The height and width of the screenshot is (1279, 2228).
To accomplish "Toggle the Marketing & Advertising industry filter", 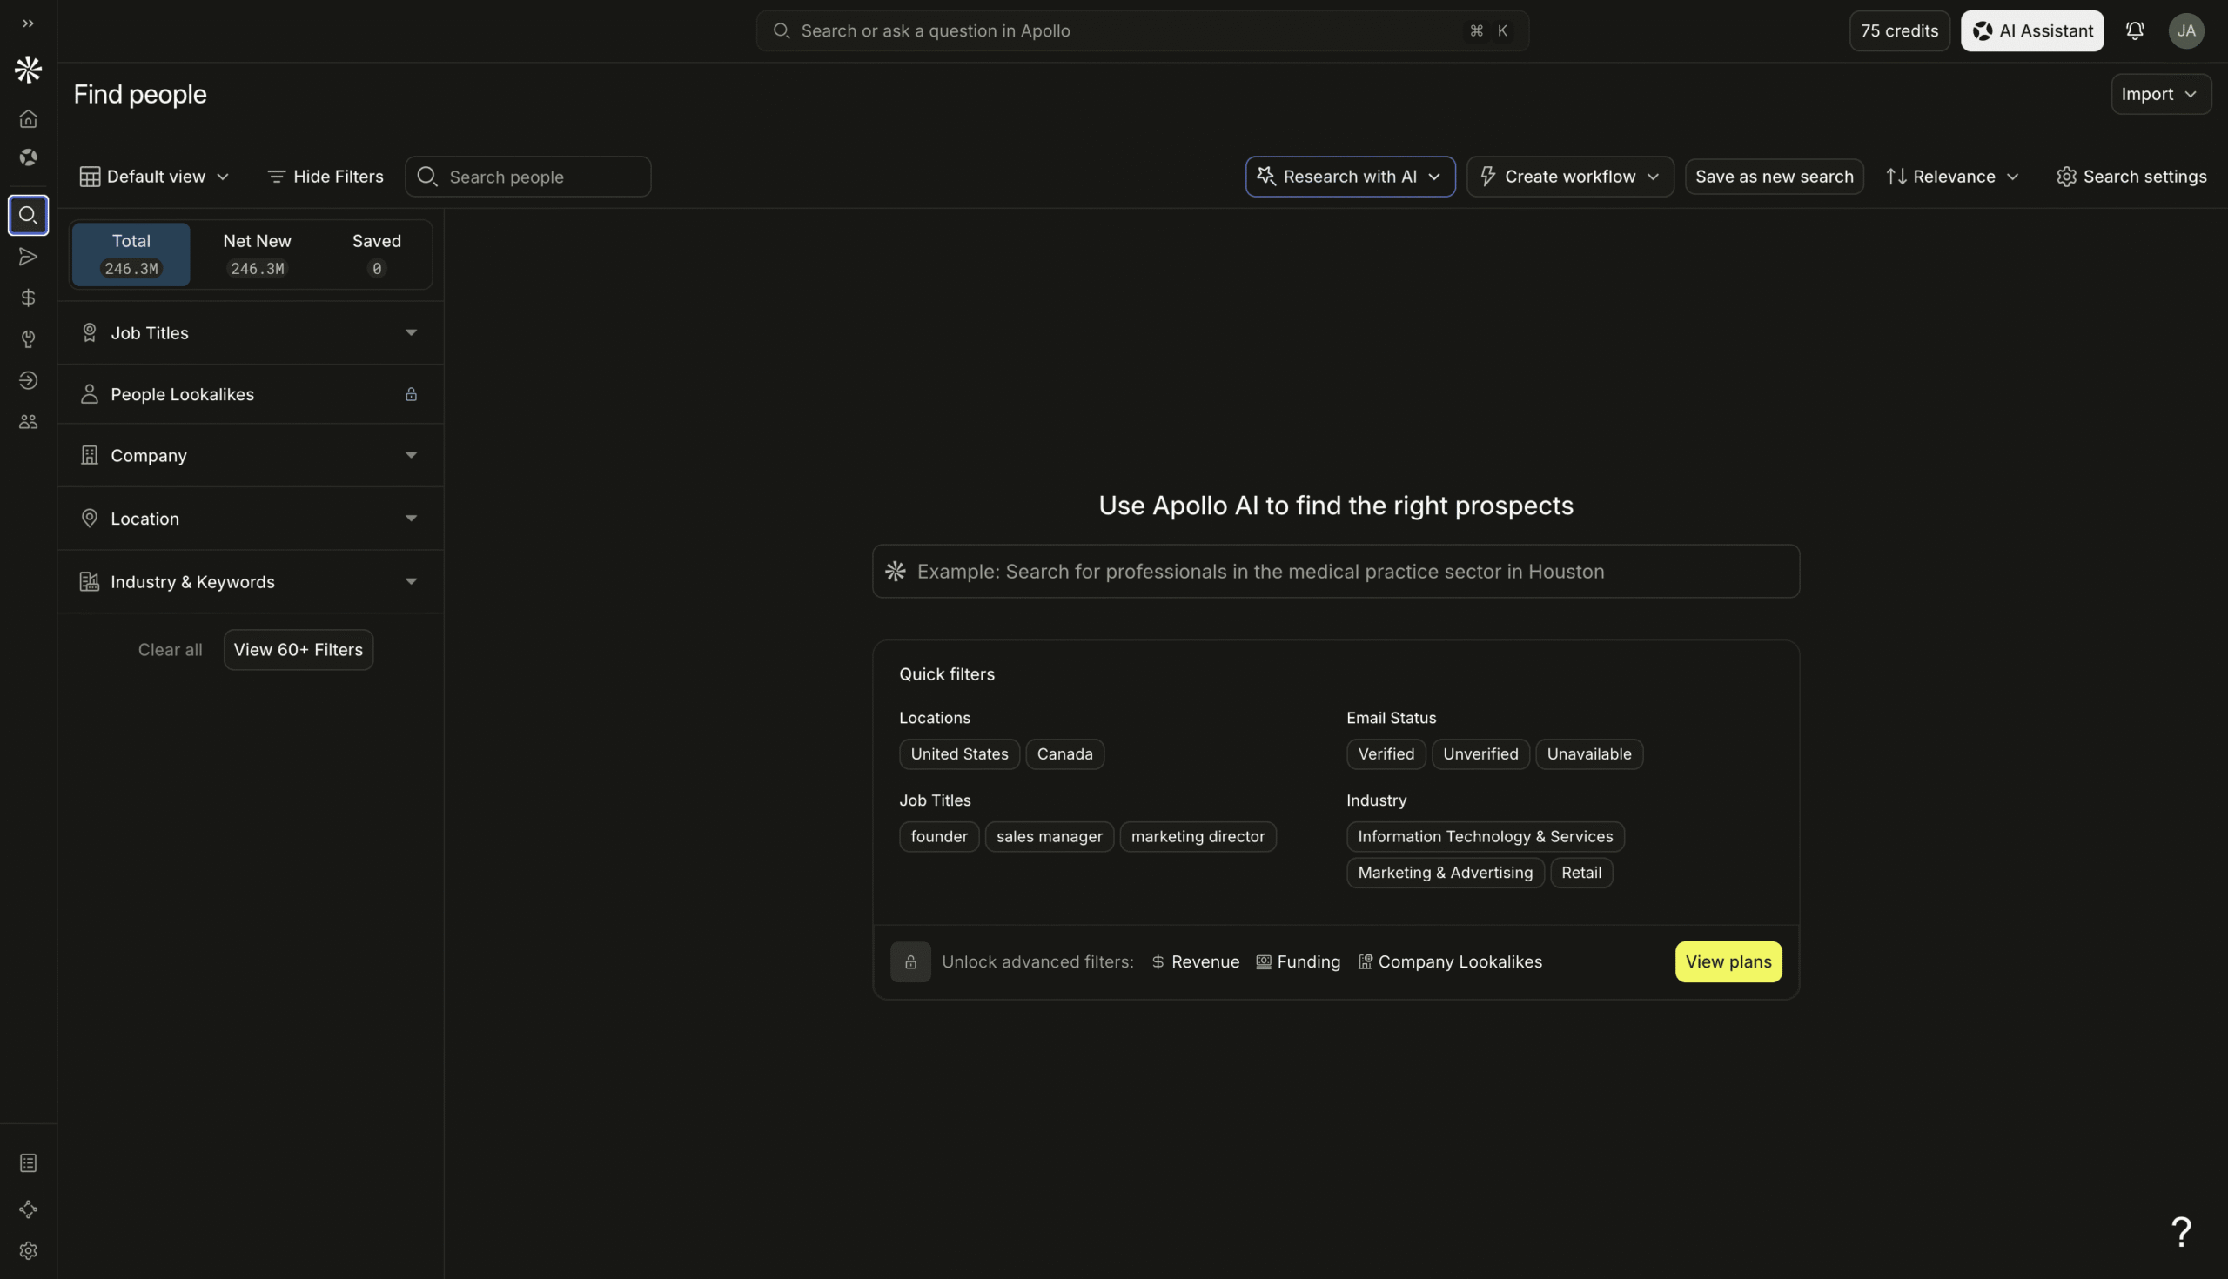I will (1446, 873).
